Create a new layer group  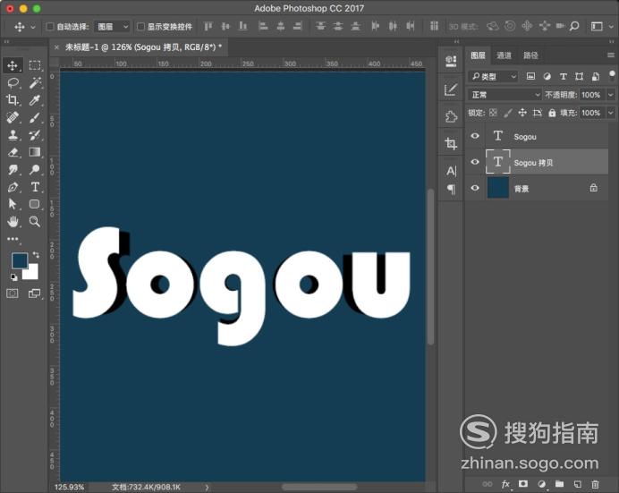coord(559,484)
